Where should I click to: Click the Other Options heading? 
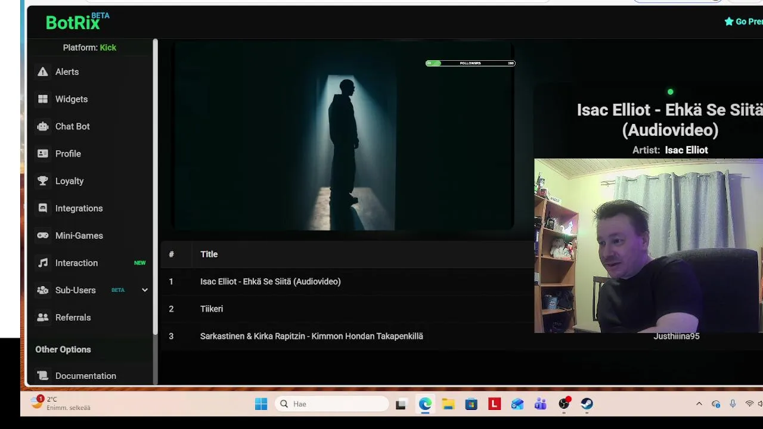coord(63,350)
